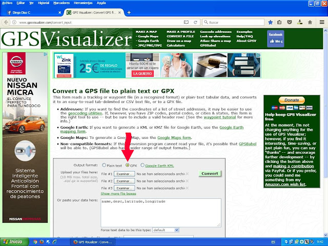
Task: Click making a contribution link
Action: [293, 166]
